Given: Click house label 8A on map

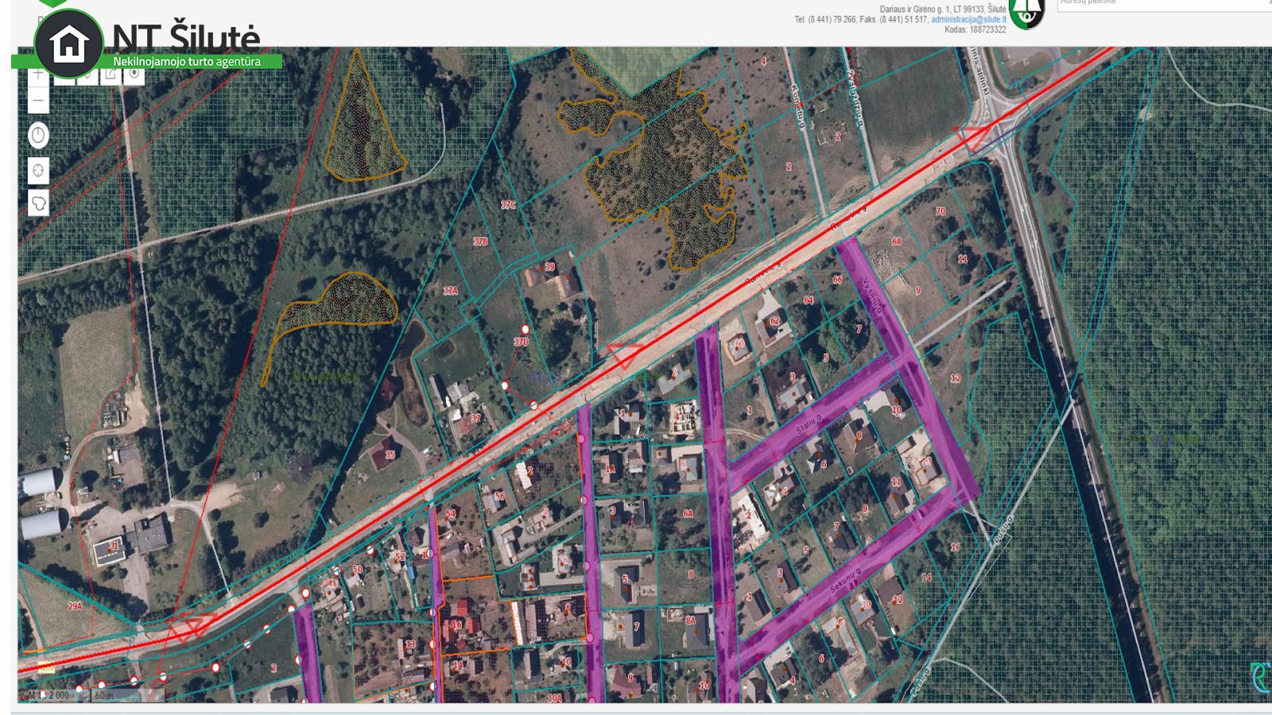Looking at the screenshot, I should [x=690, y=620].
